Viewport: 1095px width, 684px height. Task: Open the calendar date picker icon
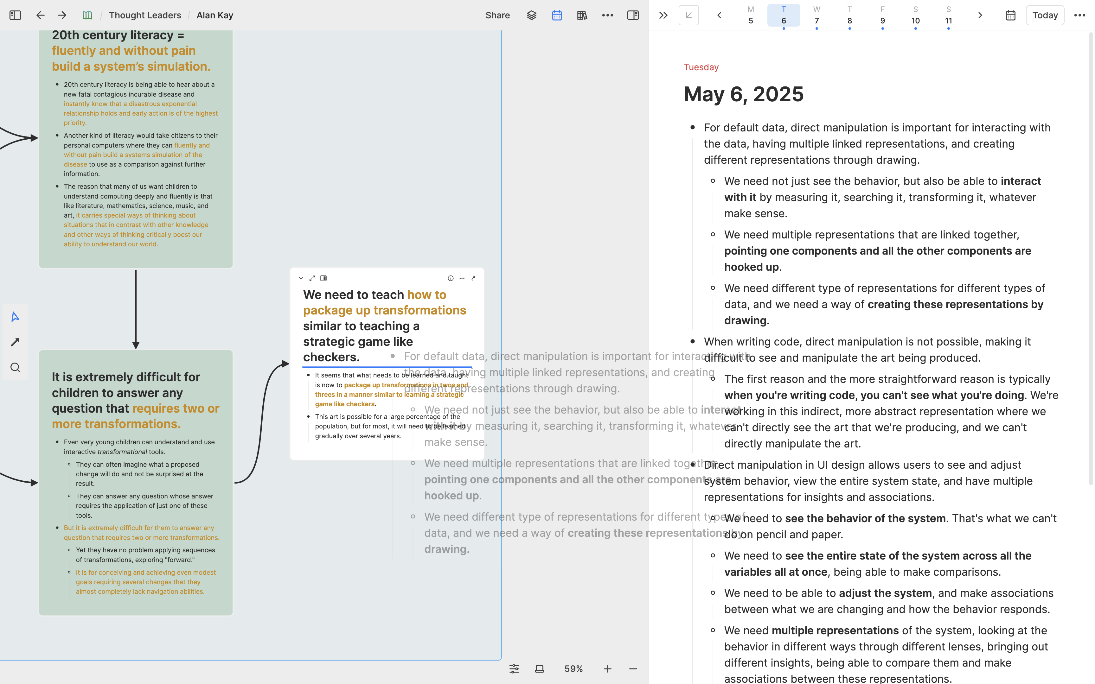1010,16
